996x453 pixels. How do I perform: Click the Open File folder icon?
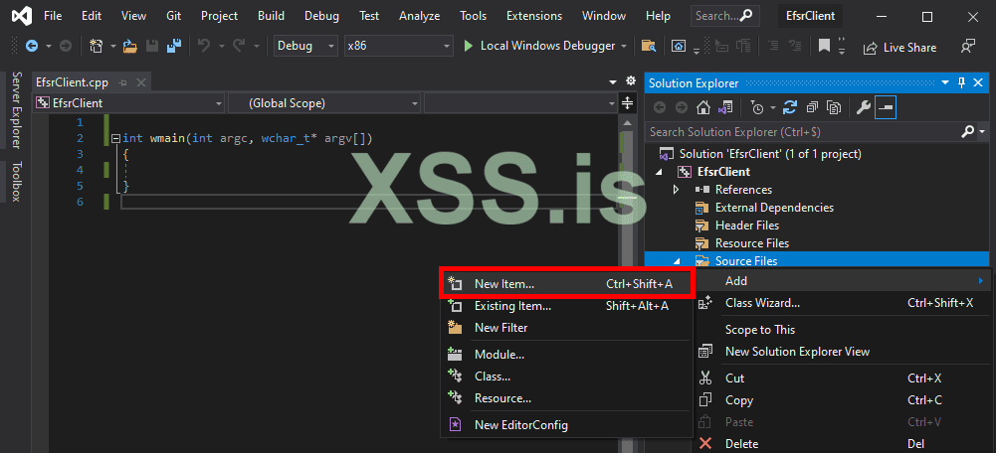(130, 46)
